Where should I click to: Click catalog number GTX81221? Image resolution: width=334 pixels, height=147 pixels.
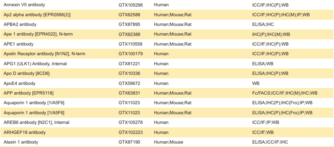pos(129,64)
